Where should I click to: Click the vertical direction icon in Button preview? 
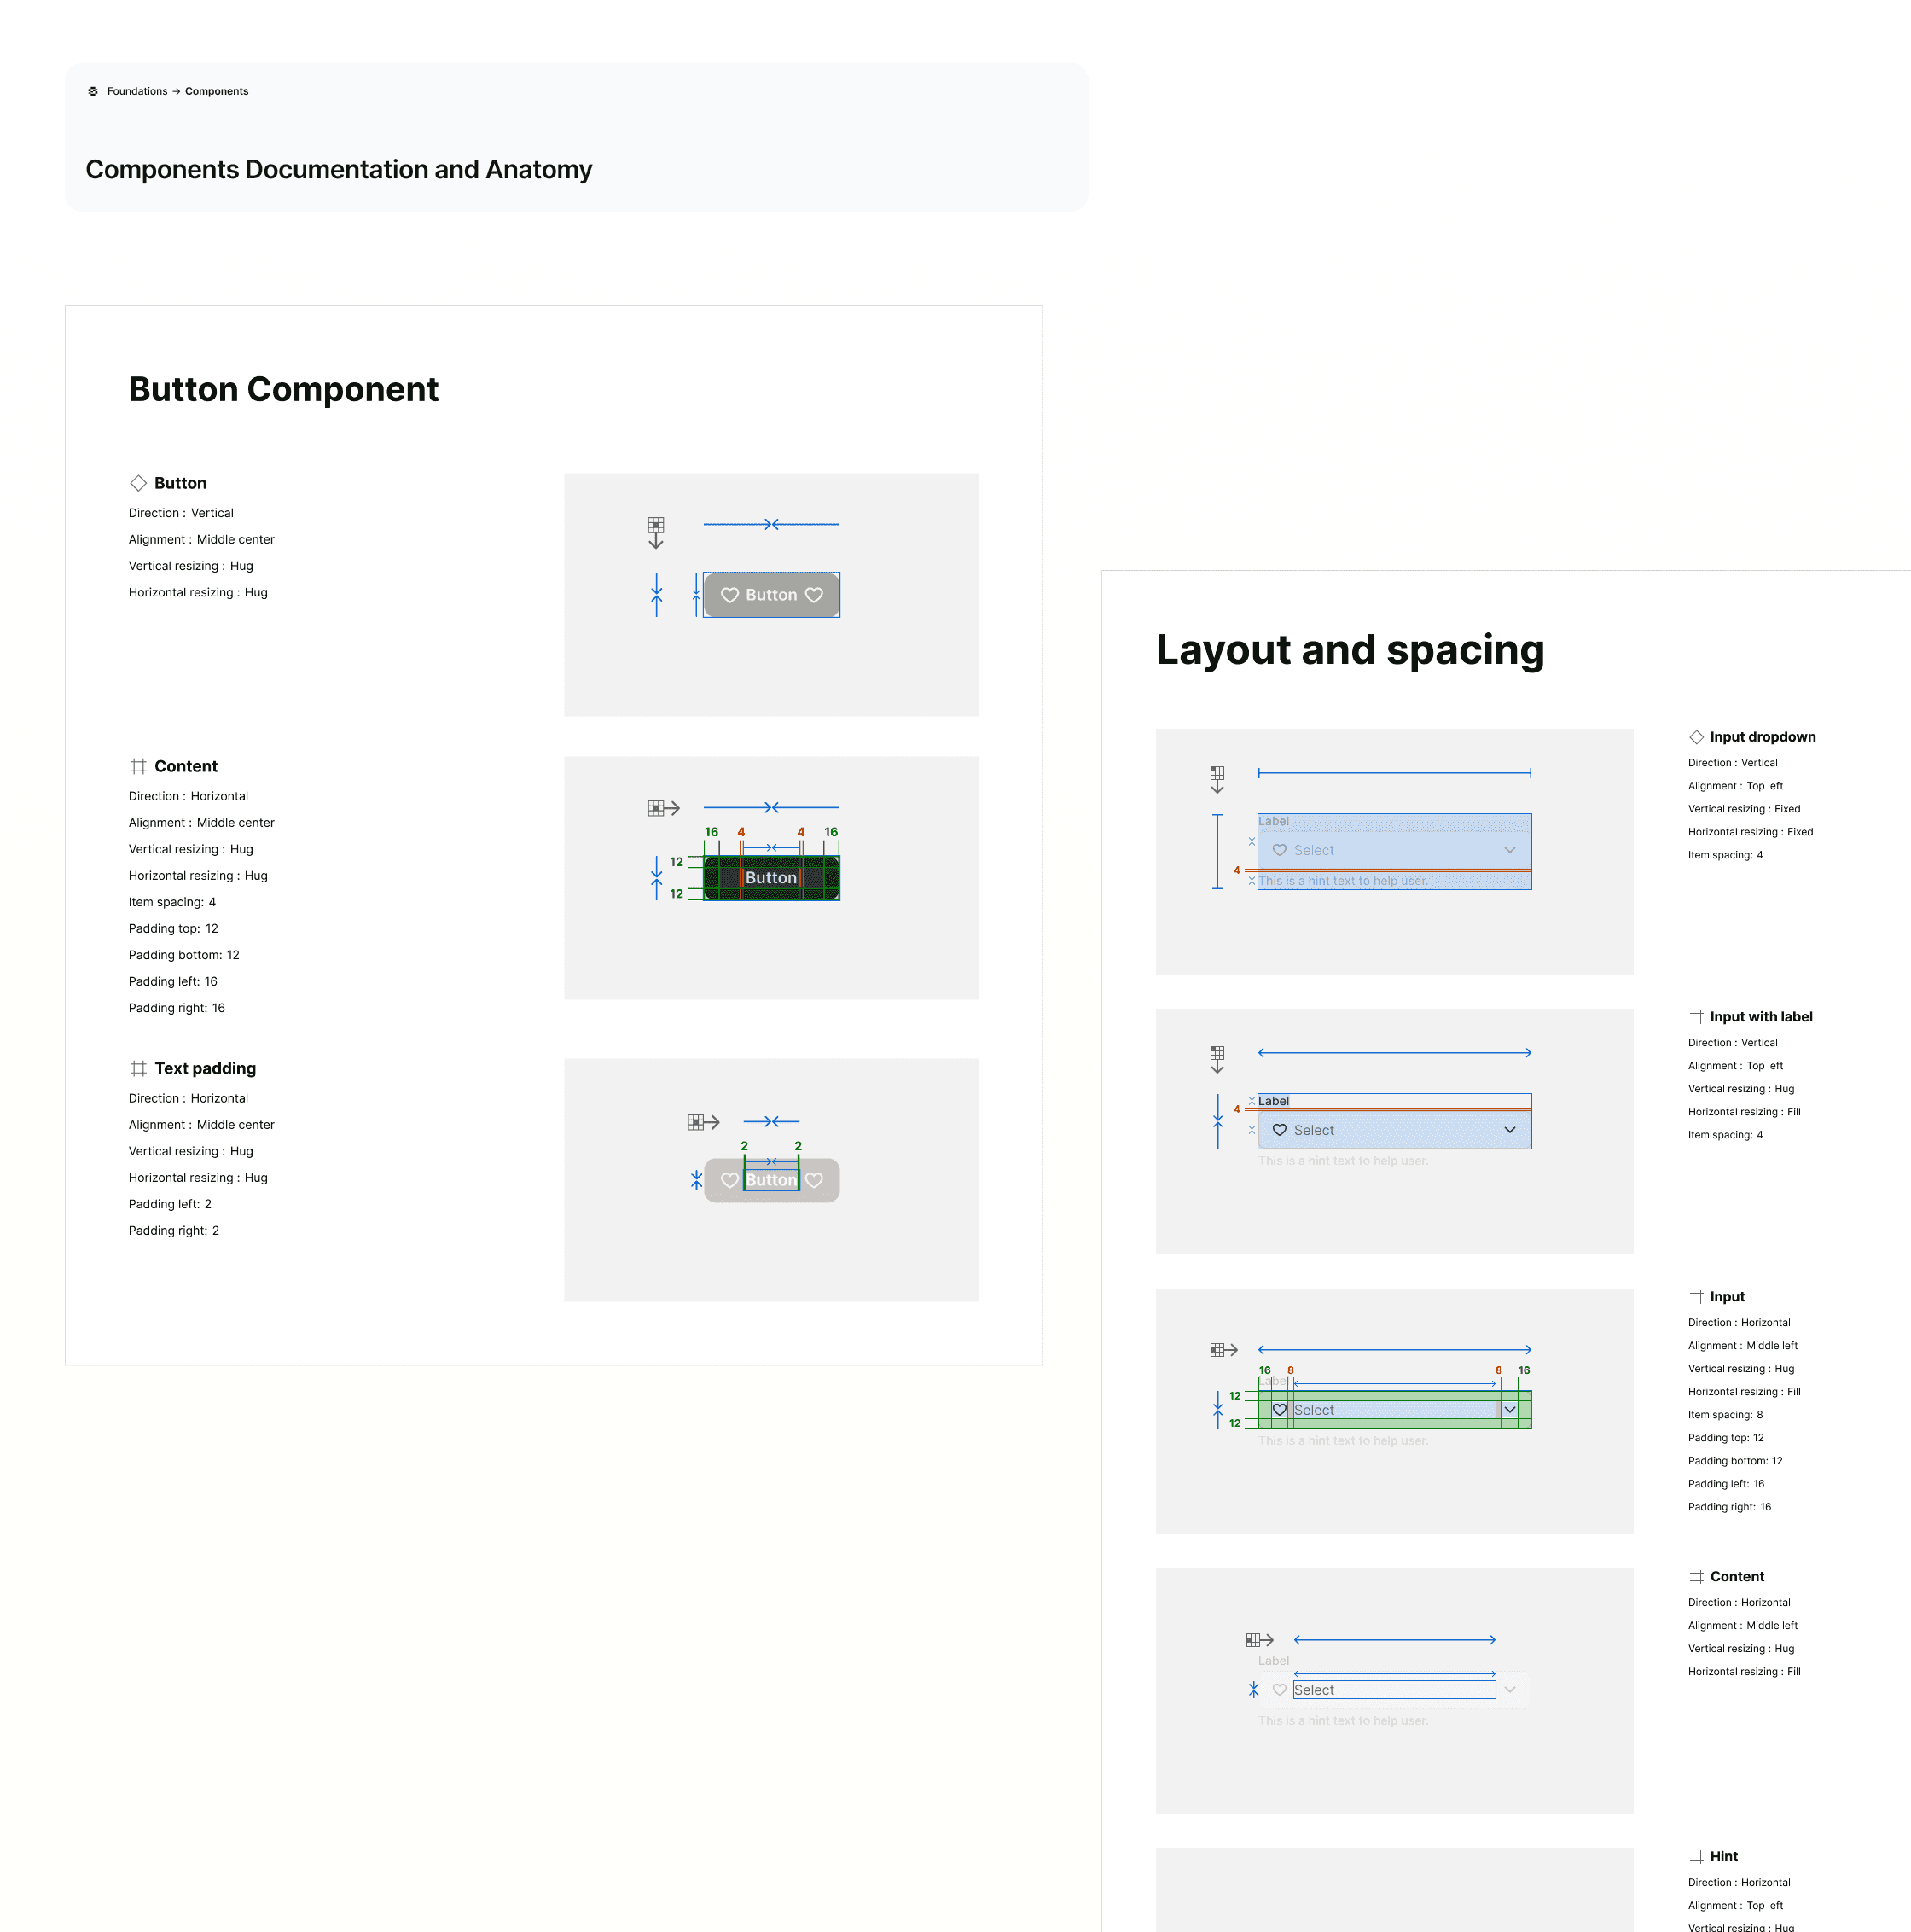[x=656, y=532]
